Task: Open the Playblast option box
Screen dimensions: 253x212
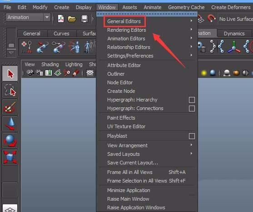Action: coord(192,136)
